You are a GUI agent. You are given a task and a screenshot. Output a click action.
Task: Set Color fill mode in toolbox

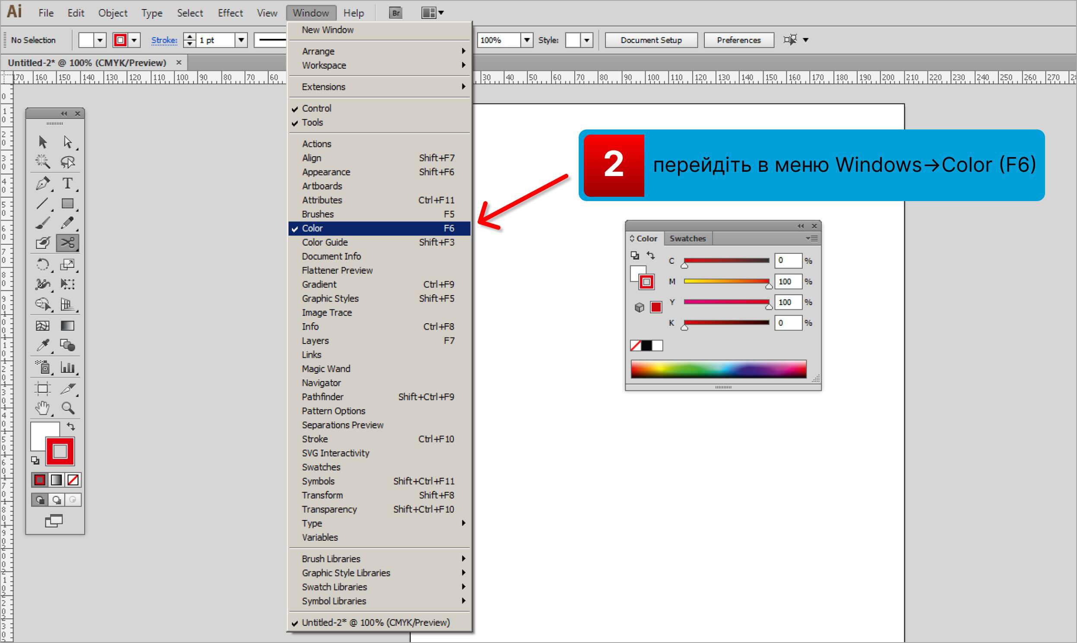(x=39, y=479)
